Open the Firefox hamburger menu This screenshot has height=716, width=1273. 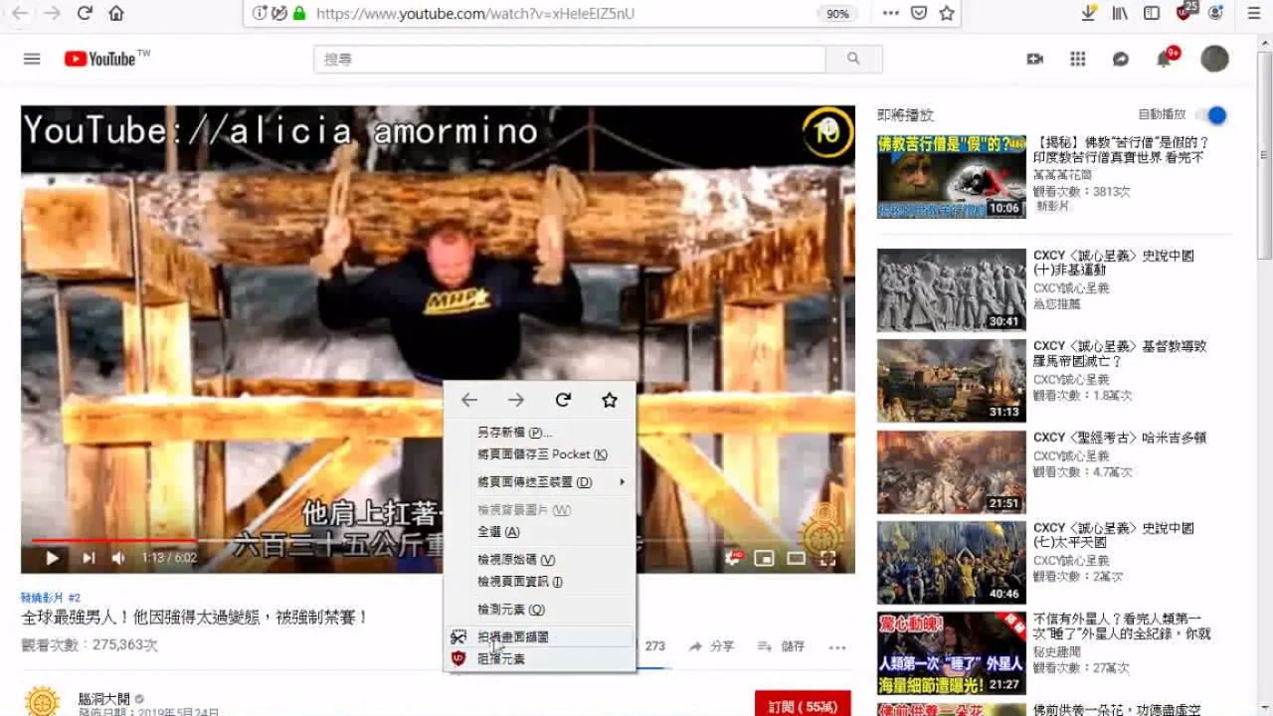pos(1253,13)
